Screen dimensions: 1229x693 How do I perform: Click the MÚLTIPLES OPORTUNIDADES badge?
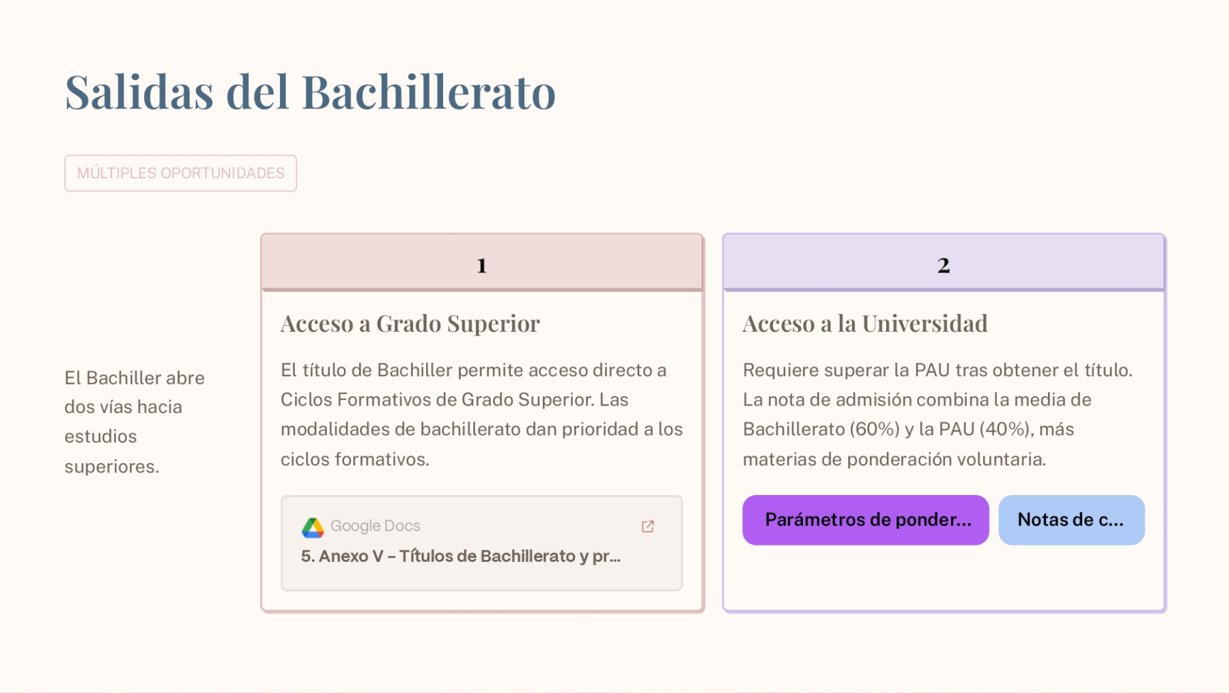(x=180, y=173)
